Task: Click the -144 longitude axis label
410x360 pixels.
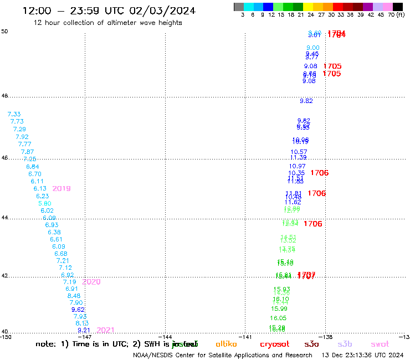Action: pos(165,337)
